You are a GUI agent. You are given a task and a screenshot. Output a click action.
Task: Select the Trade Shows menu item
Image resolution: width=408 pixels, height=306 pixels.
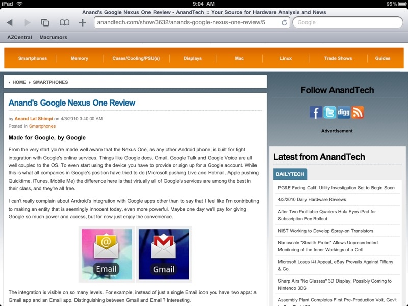[338, 58]
